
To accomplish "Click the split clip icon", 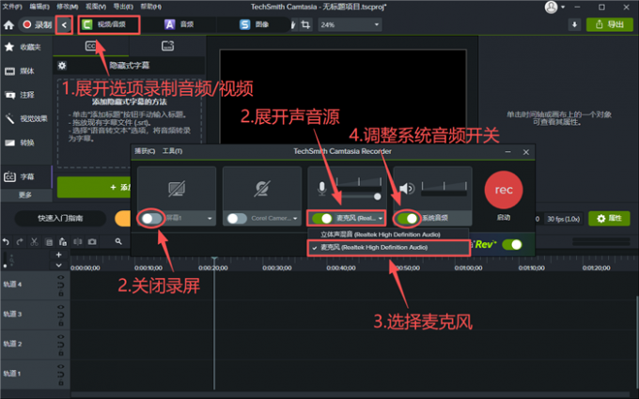I will (x=77, y=242).
